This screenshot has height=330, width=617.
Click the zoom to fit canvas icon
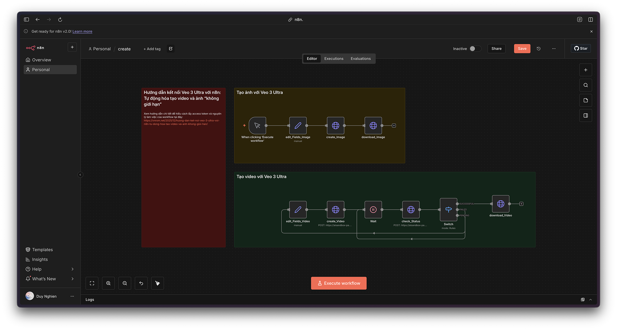point(92,283)
